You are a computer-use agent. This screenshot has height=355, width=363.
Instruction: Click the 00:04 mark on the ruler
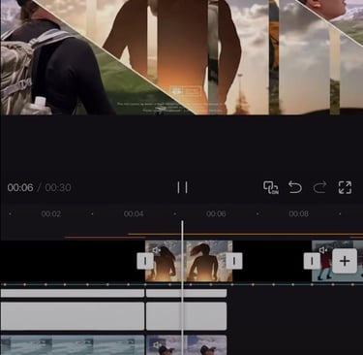pos(134,213)
